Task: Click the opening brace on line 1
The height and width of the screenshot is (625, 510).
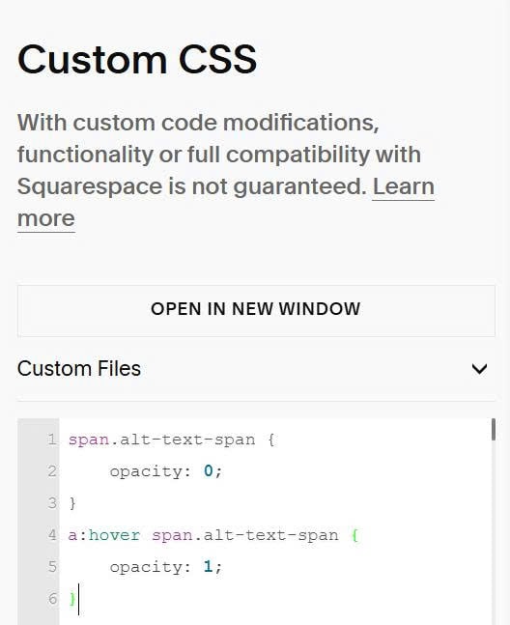Action: click(x=271, y=440)
